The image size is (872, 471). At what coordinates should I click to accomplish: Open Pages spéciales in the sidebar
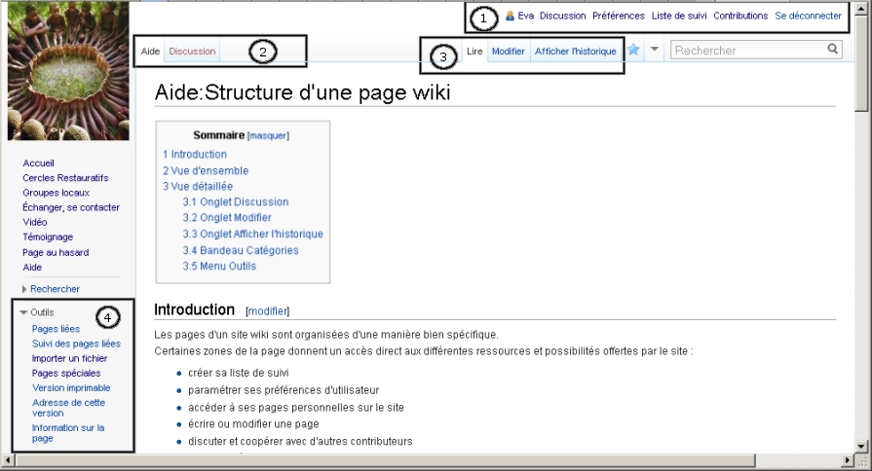tap(66, 373)
